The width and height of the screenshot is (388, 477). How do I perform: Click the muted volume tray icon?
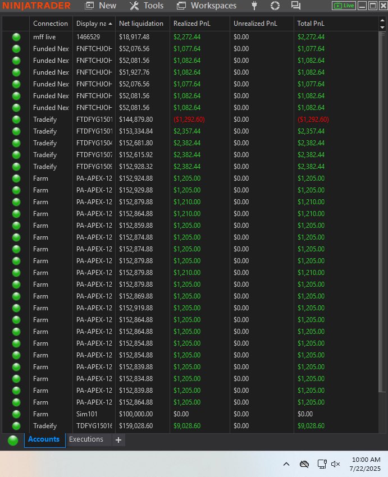point(335,464)
